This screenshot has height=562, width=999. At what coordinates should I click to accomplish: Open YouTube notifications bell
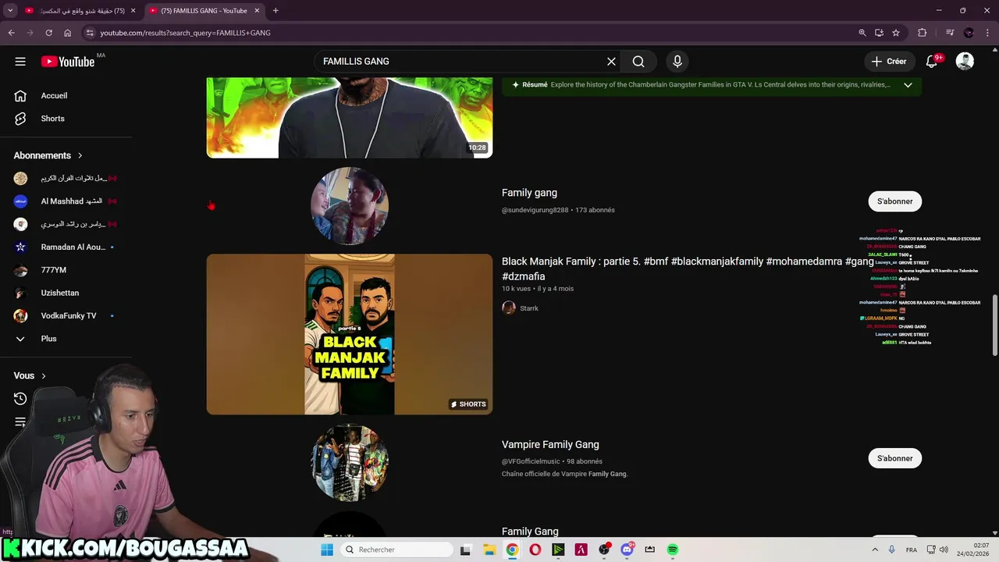tap(932, 62)
